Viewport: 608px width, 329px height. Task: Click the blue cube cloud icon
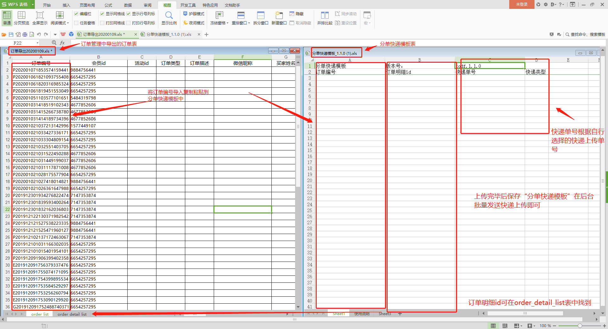[71, 35]
